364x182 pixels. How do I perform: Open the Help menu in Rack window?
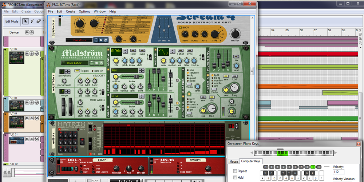(x=112, y=11)
